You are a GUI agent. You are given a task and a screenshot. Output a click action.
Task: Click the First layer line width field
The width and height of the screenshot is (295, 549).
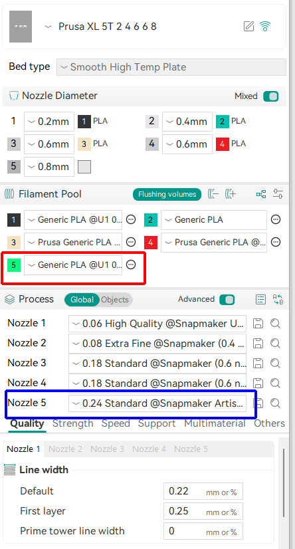coord(203,511)
